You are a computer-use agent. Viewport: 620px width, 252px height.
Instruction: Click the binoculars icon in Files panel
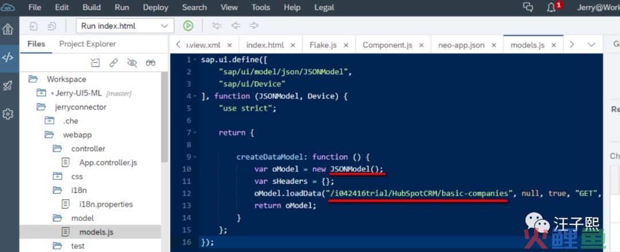point(150,63)
